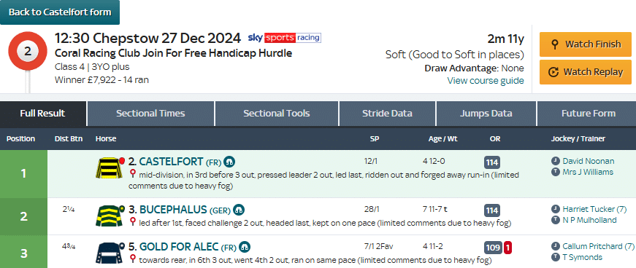
Task: Select the Future Form tab
Action: click(x=588, y=114)
